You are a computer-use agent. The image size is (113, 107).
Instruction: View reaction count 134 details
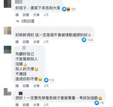[90, 40]
